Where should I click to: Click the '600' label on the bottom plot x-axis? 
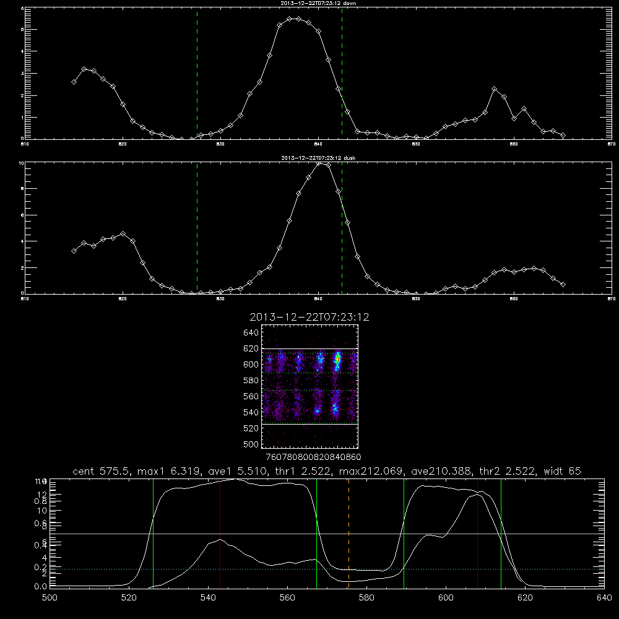[x=446, y=598]
